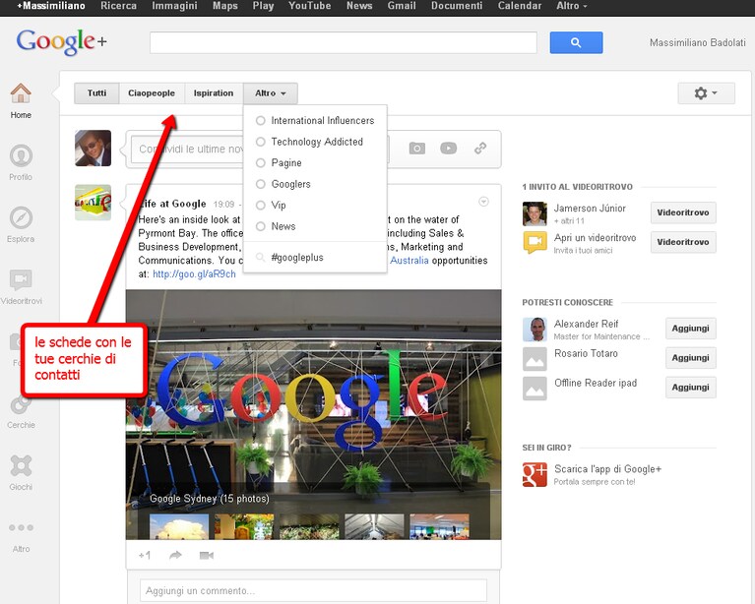Give +1 to the Life at Google post
The height and width of the screenshot is (604, 755).
145,556
